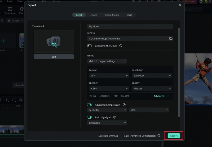Click help icon beside Advanced Compression label
Viewport: 212px width, 147px height.
tap(124, 105)
